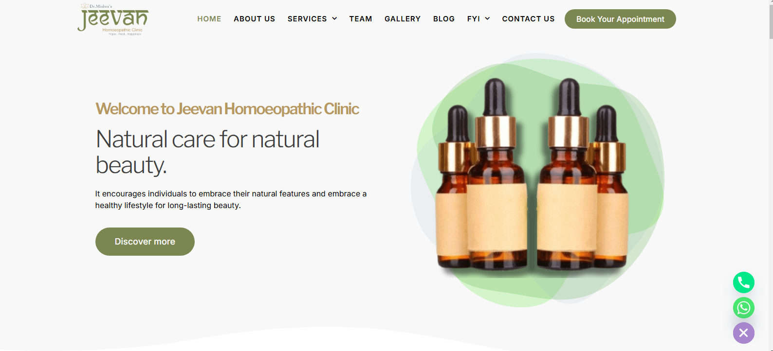The image size is (773, 351).
Task: Expand the FYI dropdown chevron
Action: [487, 19]
